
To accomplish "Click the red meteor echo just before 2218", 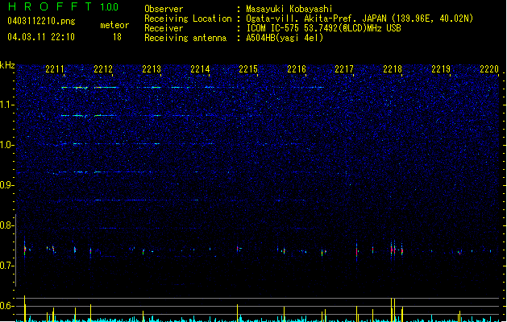I will (x=392, y=250).
